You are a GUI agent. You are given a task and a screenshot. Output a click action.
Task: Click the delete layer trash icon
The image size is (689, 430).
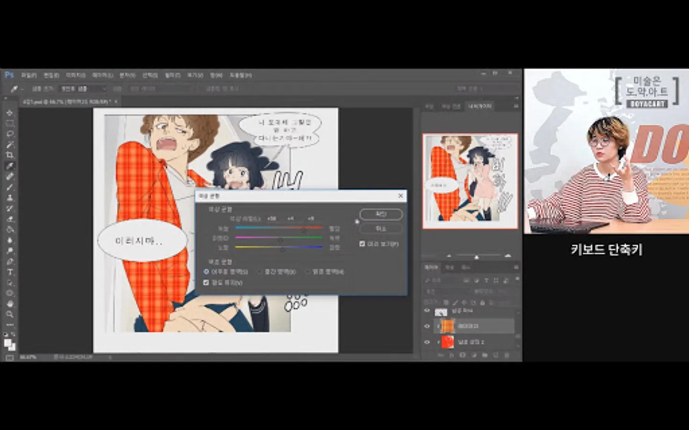coord(507,355)
